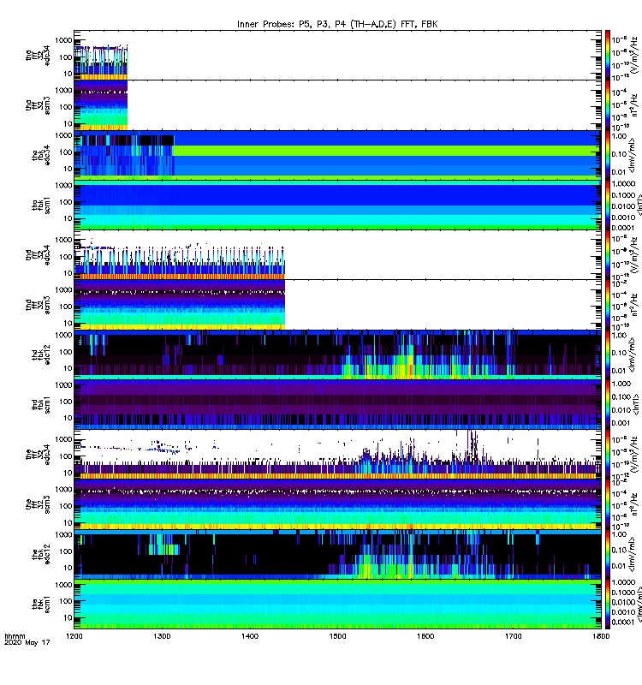642x685 pixels.
Task: Click the <|nT|> unit label of thd fbk scm1
Action: (x=637, y=404)
